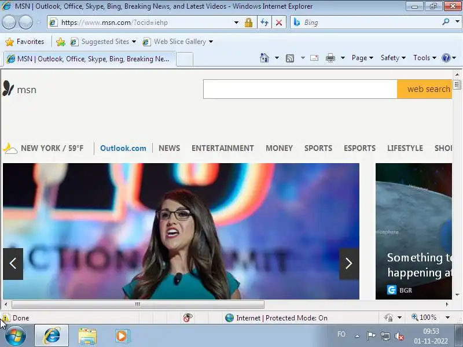
Task: Go to the ESPORTS section
Action: pos(359,148)
